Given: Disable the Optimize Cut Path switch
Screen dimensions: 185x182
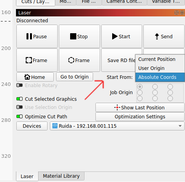Looking at the screenshot, I should click(x=19, y=116).
